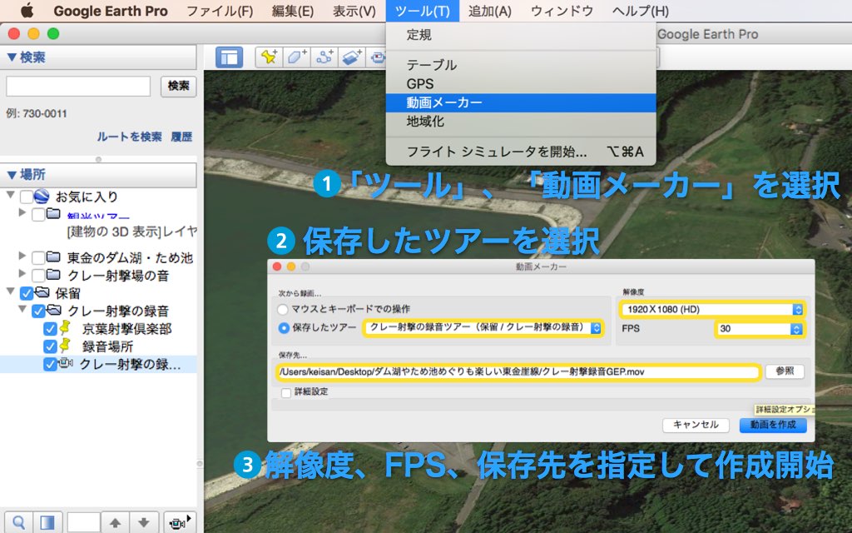
Task: Open the 編集(E) menu
Action: [x=292, y=11]
